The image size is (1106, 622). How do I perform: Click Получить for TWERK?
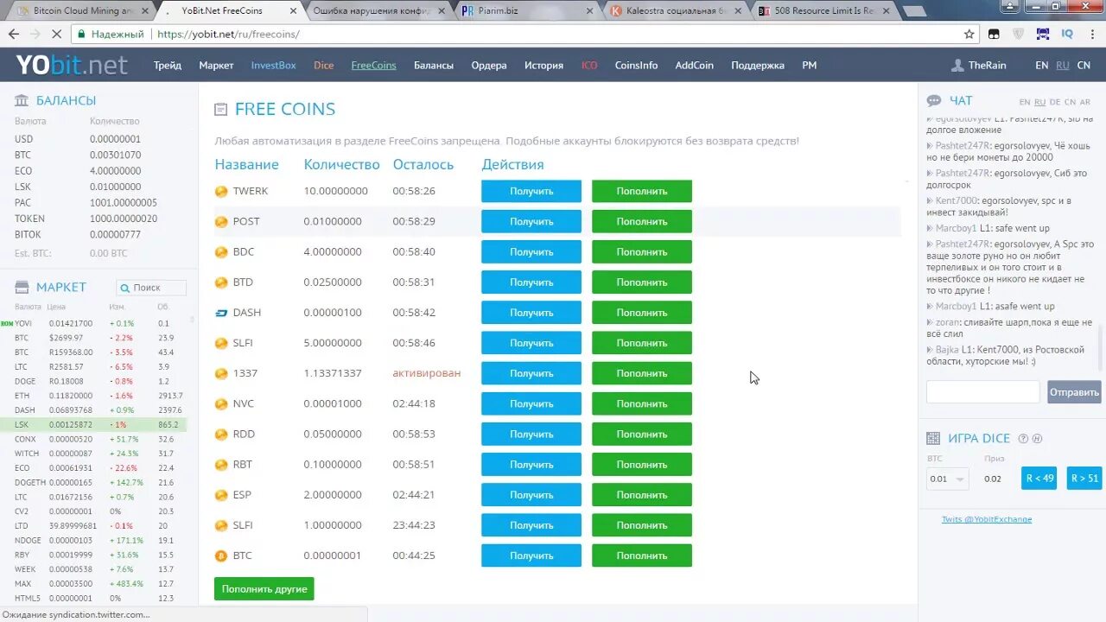531,191
